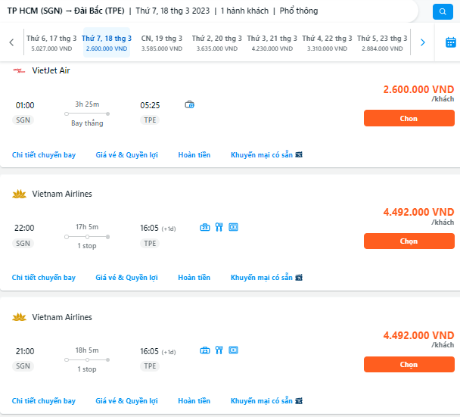Click first Vietnam Airlines baggage icon
This screenshot has height=417, width=460.
(x=205, y=227)
